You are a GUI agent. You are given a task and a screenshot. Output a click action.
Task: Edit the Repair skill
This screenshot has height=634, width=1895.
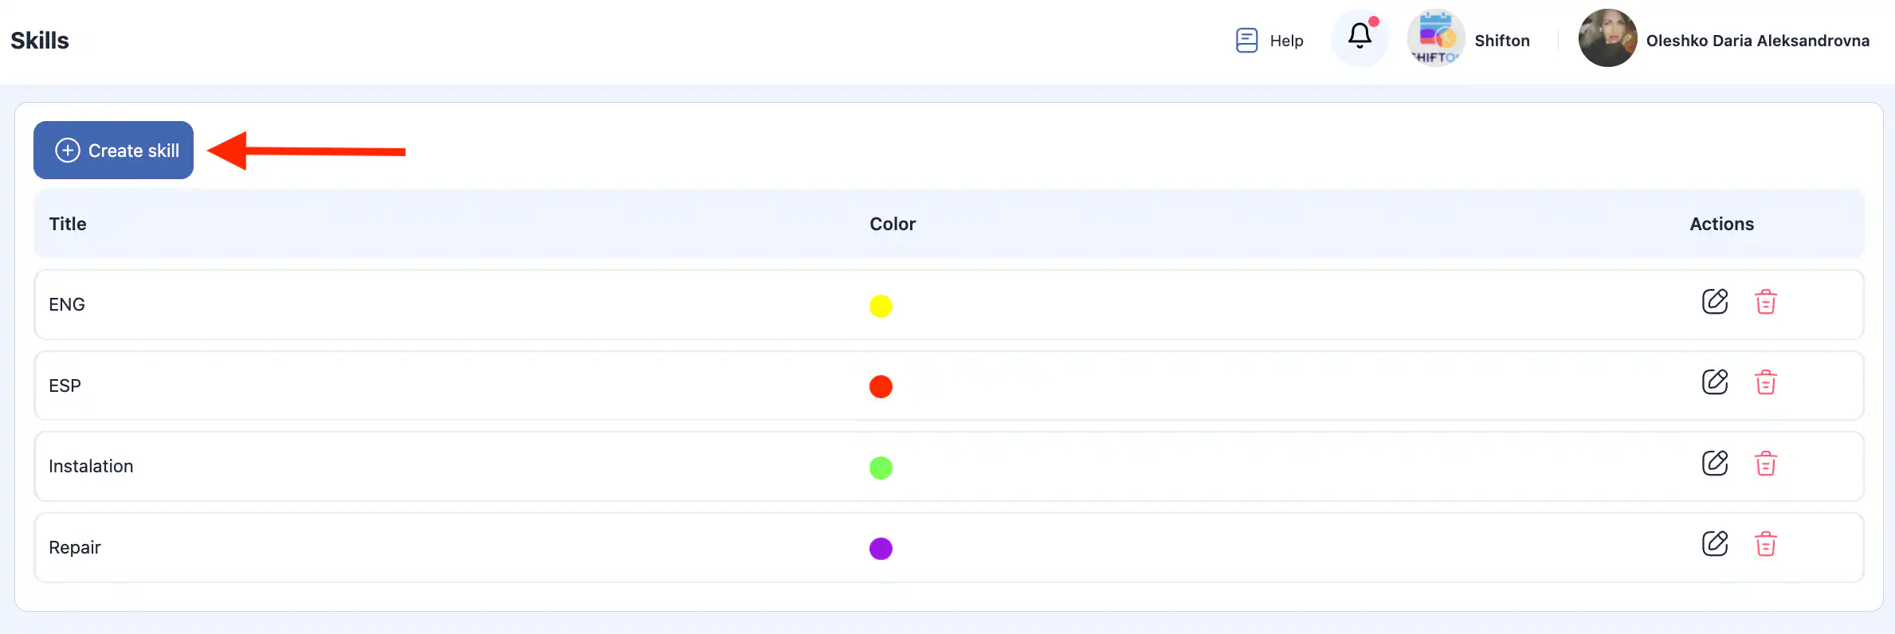coord(1715,544)
